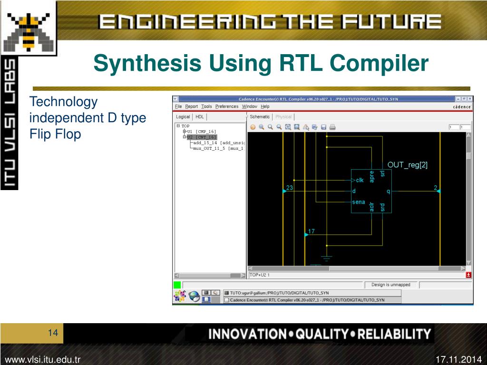Select the greyed Physical tab
The image size is (487, 365).
(283, 117)
